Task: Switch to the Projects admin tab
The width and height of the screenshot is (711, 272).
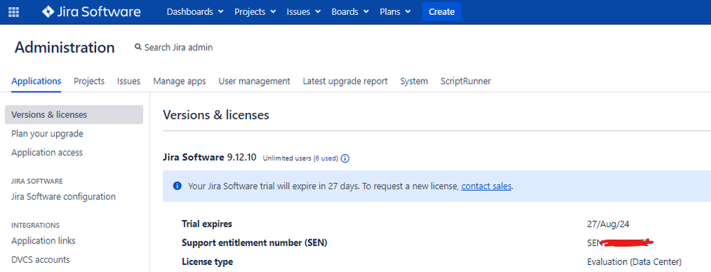Action: pos(89,81)
